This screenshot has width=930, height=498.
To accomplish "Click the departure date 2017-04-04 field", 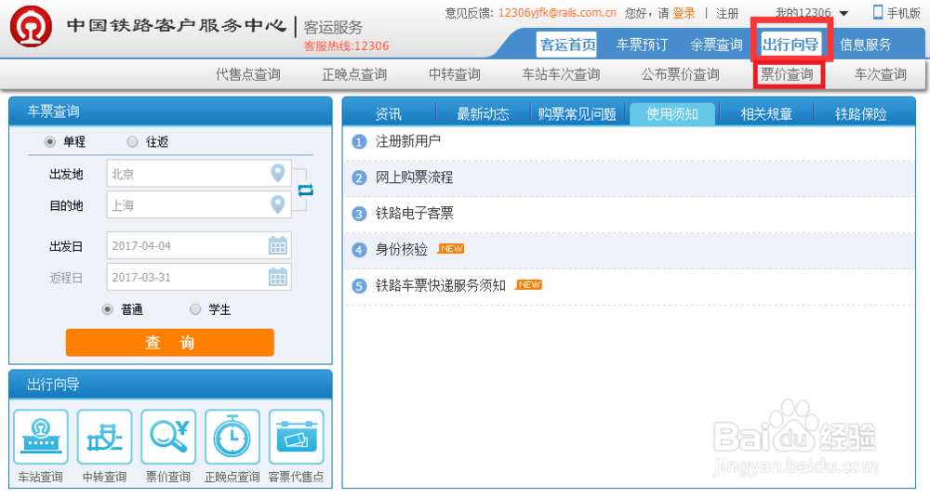I will pos(199,245).
